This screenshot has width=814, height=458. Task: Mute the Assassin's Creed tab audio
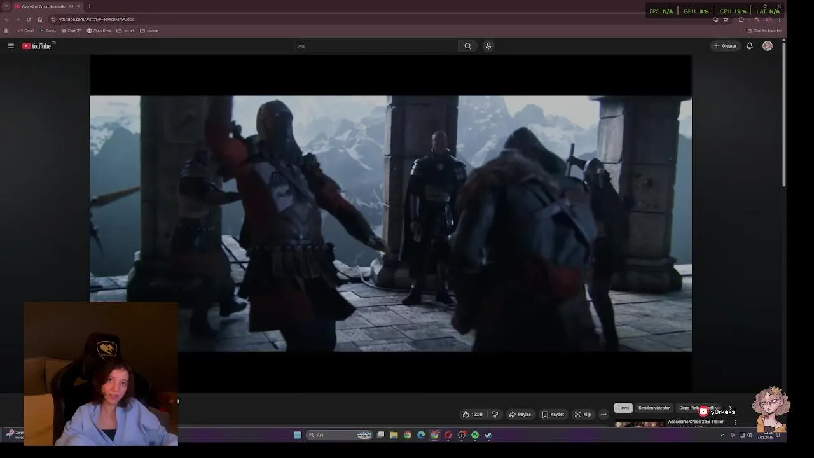pos(71,6)
